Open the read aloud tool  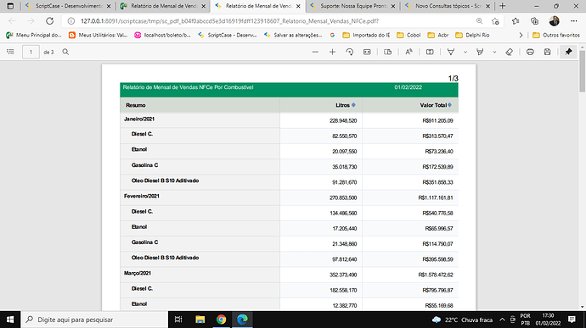tap(409, 52)
